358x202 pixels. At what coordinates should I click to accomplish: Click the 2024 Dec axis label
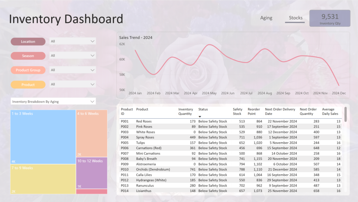pos(339,93)
